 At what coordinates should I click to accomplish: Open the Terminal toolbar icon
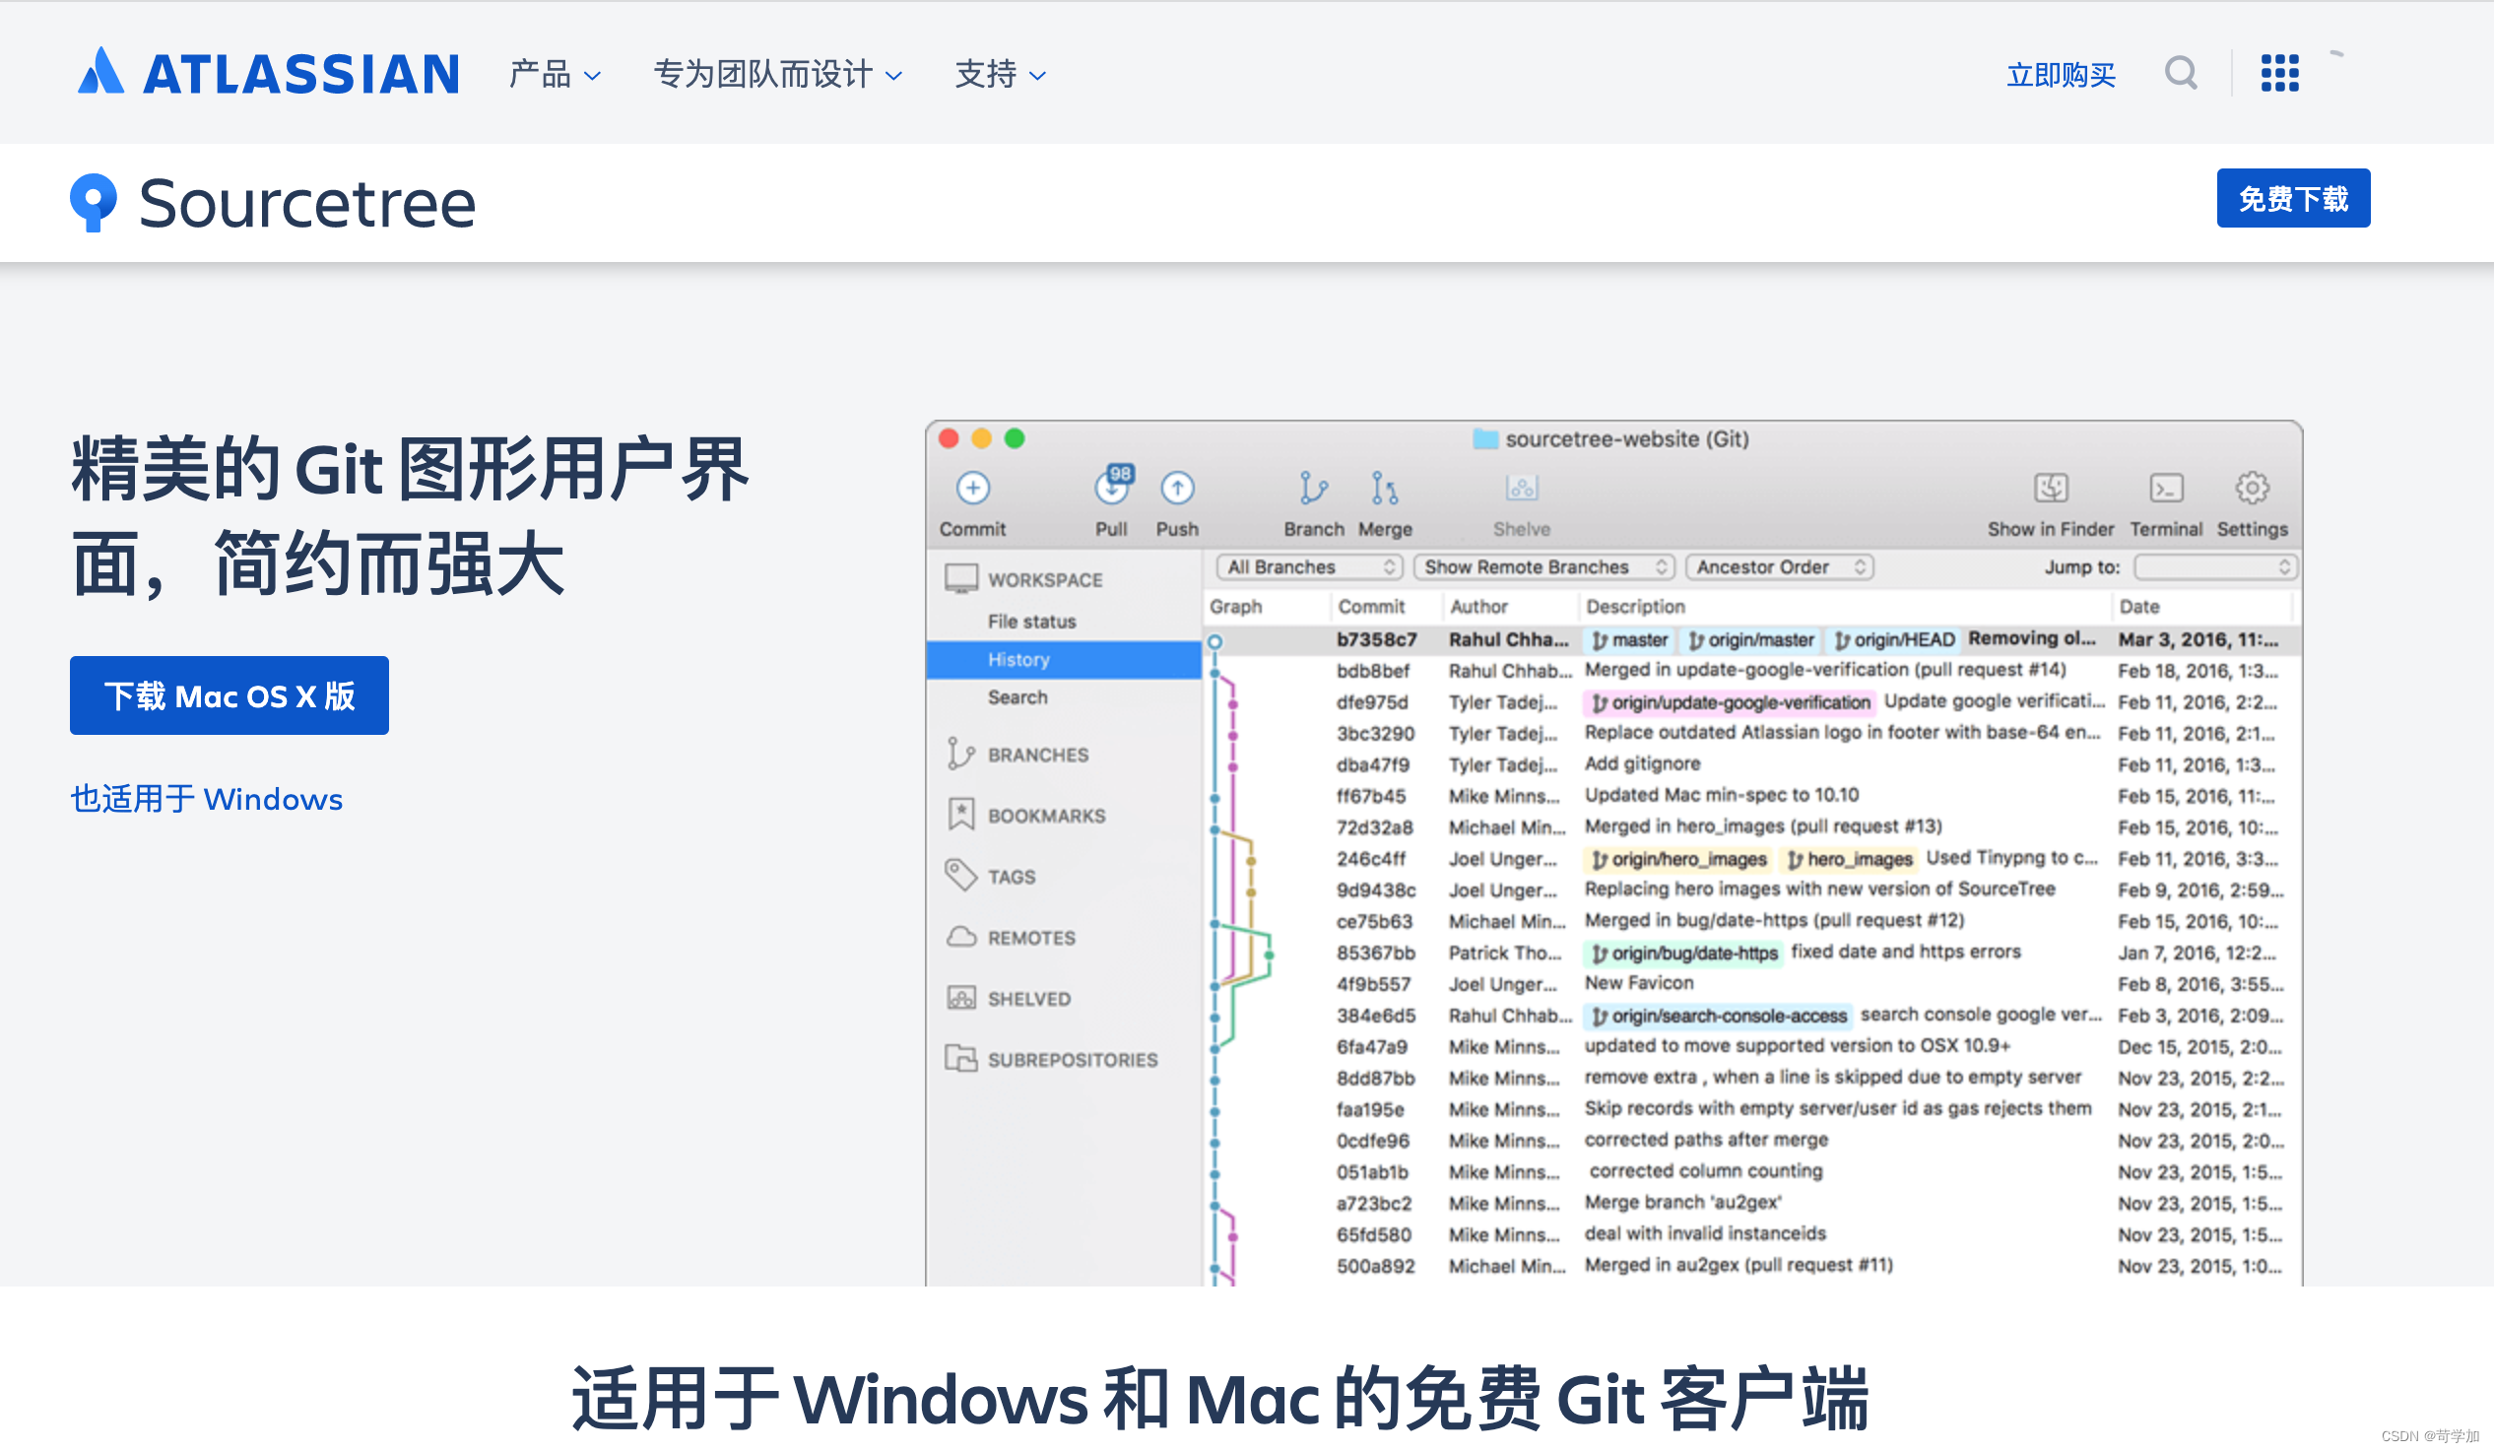pos(2166,488)
